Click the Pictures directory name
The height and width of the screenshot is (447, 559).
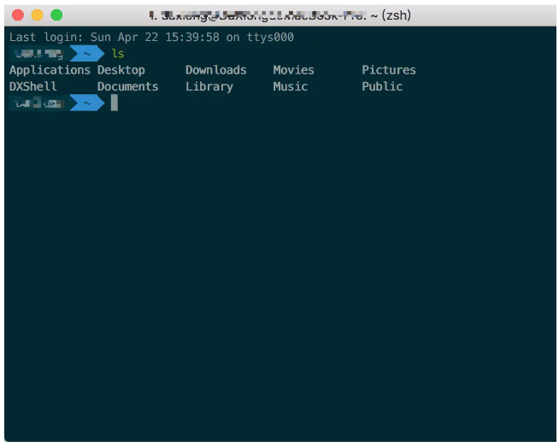tap(389, 70)
